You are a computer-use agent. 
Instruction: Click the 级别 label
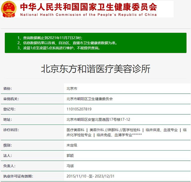8,145
